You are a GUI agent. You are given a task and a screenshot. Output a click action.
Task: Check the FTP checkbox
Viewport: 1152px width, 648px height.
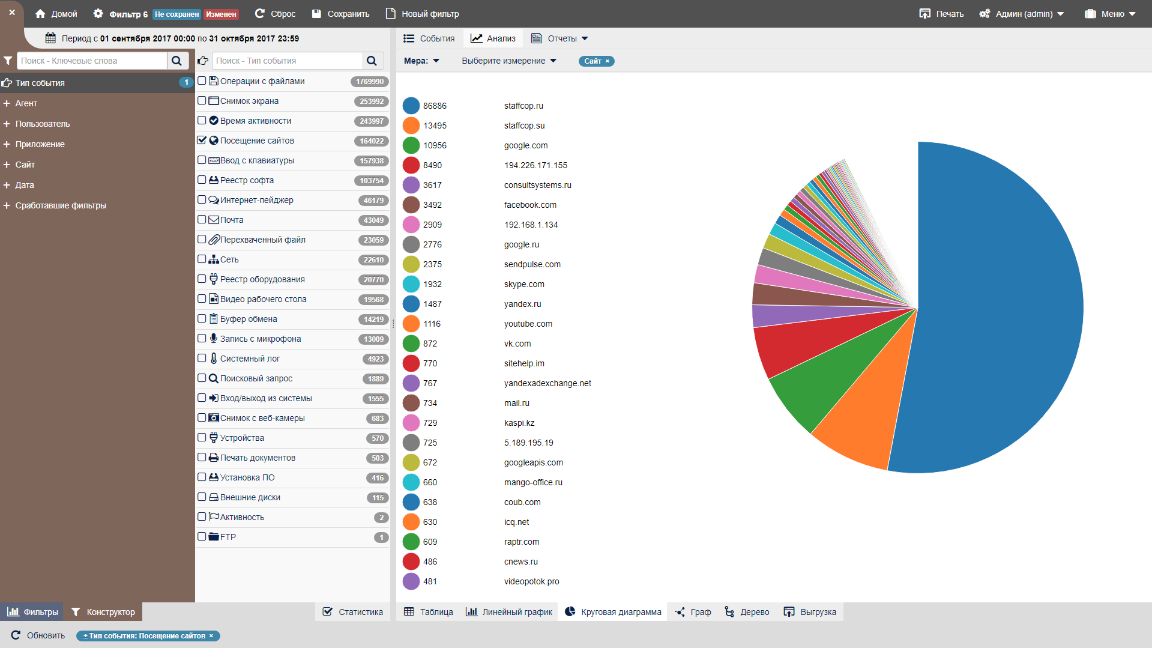click(x=202, y=537)
